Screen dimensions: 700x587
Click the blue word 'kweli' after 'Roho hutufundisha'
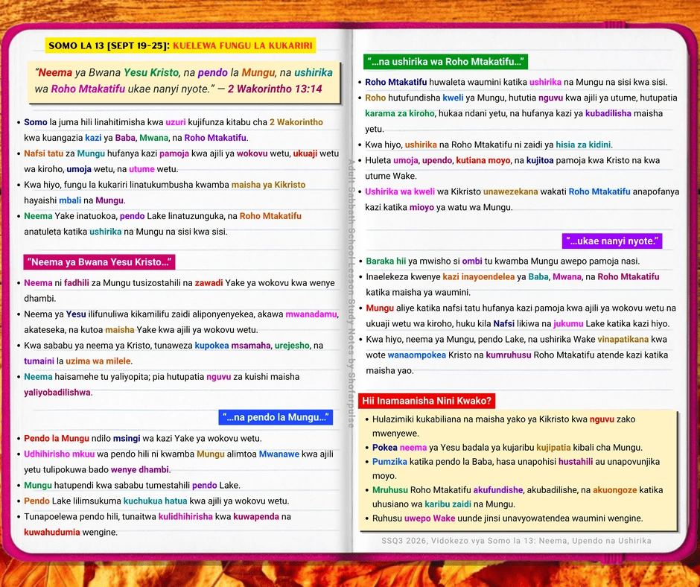453,98
